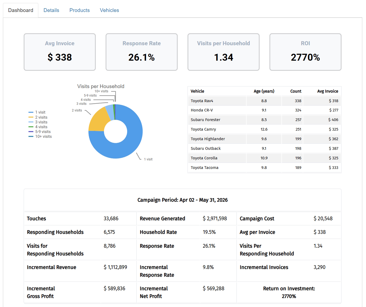Image resolution: width=366 pixels, height=307 pixels.
Task: Click the Revenue Generated value $ 2,971,598
Action: pyautogui.click(x=215, y=219)
